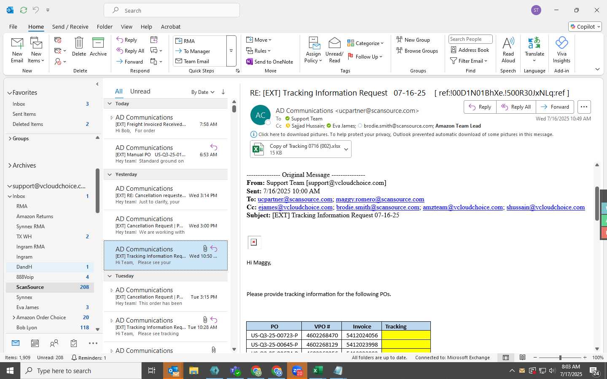Open the Manual PO message
This screenshot has height=379, width=607.
166,154
